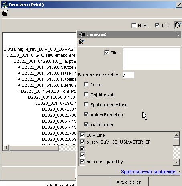Click in the Begrenzungszeichen delimiter field
Screen dimensions: 182x186
tap(128, 75)
